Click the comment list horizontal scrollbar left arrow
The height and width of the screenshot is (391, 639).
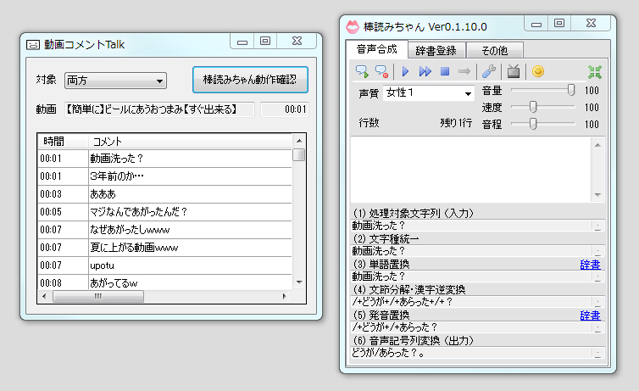[44, 296]
